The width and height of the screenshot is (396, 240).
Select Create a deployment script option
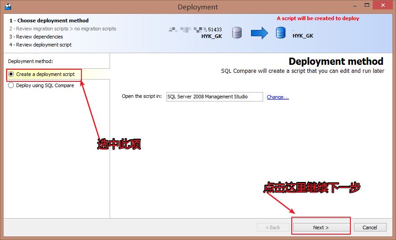point(42,74)
